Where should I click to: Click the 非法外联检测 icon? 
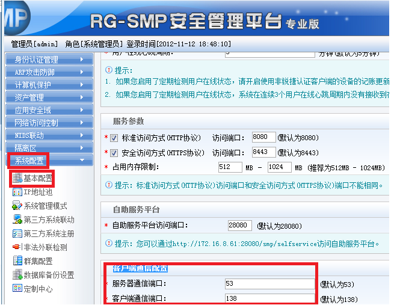click(x=17, y=247)
